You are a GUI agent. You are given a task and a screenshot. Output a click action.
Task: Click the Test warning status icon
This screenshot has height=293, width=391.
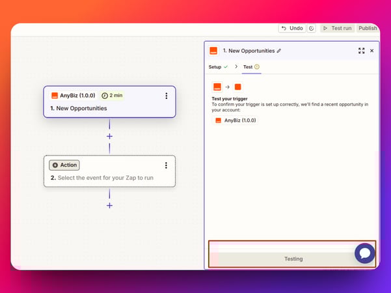(257, 66)
